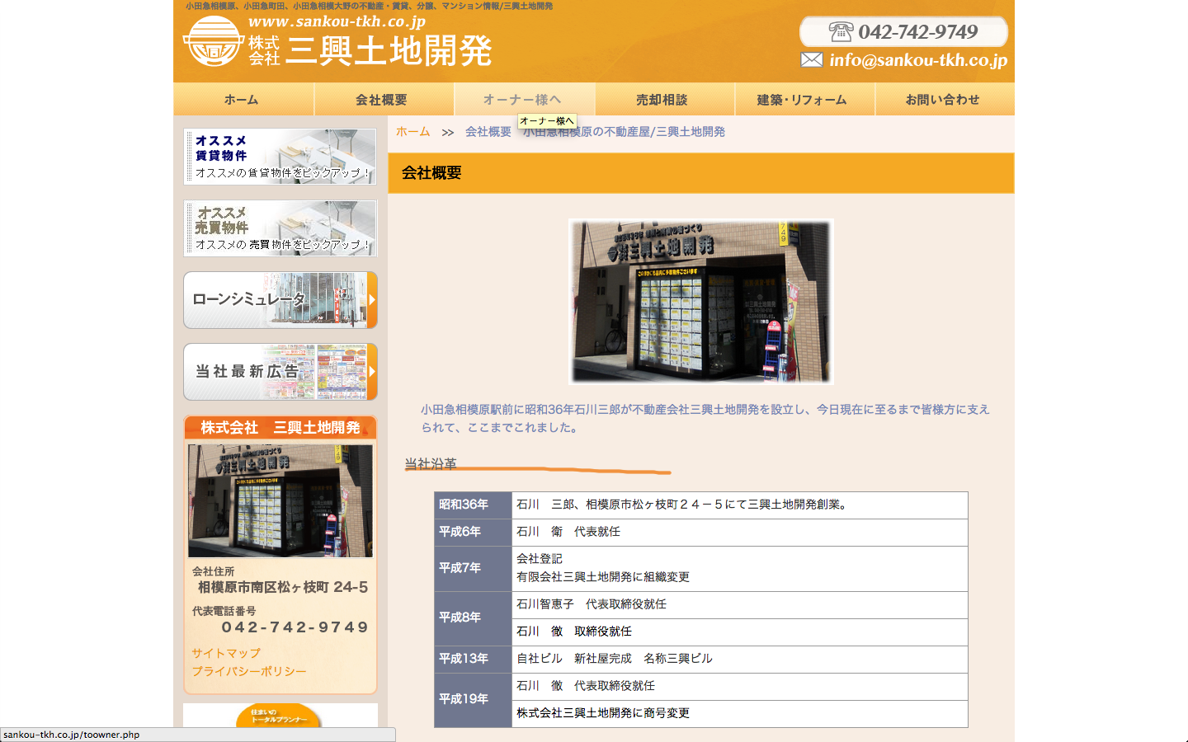This screenshot has width=1188, height=742.
Task: Click the 平成13年 table row header
Action: (x=474, y=659)
